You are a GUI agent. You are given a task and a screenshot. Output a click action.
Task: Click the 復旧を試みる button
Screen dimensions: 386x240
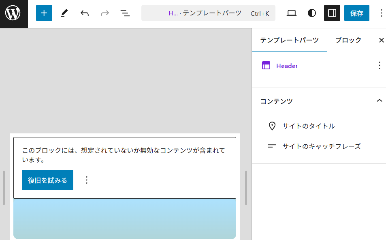click(x=47, y=180)
